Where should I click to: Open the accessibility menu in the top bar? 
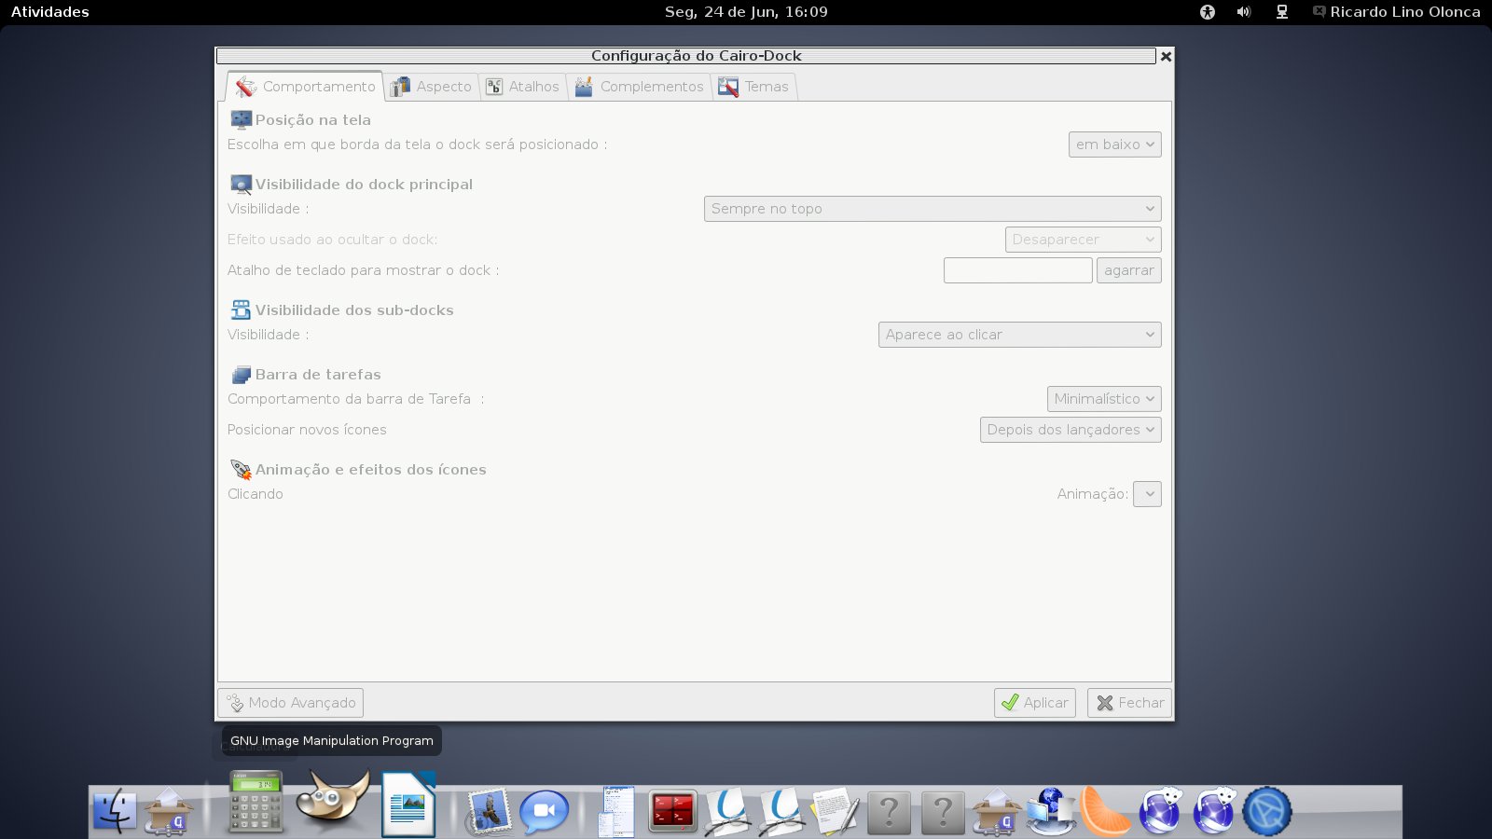click(1208, 12)
